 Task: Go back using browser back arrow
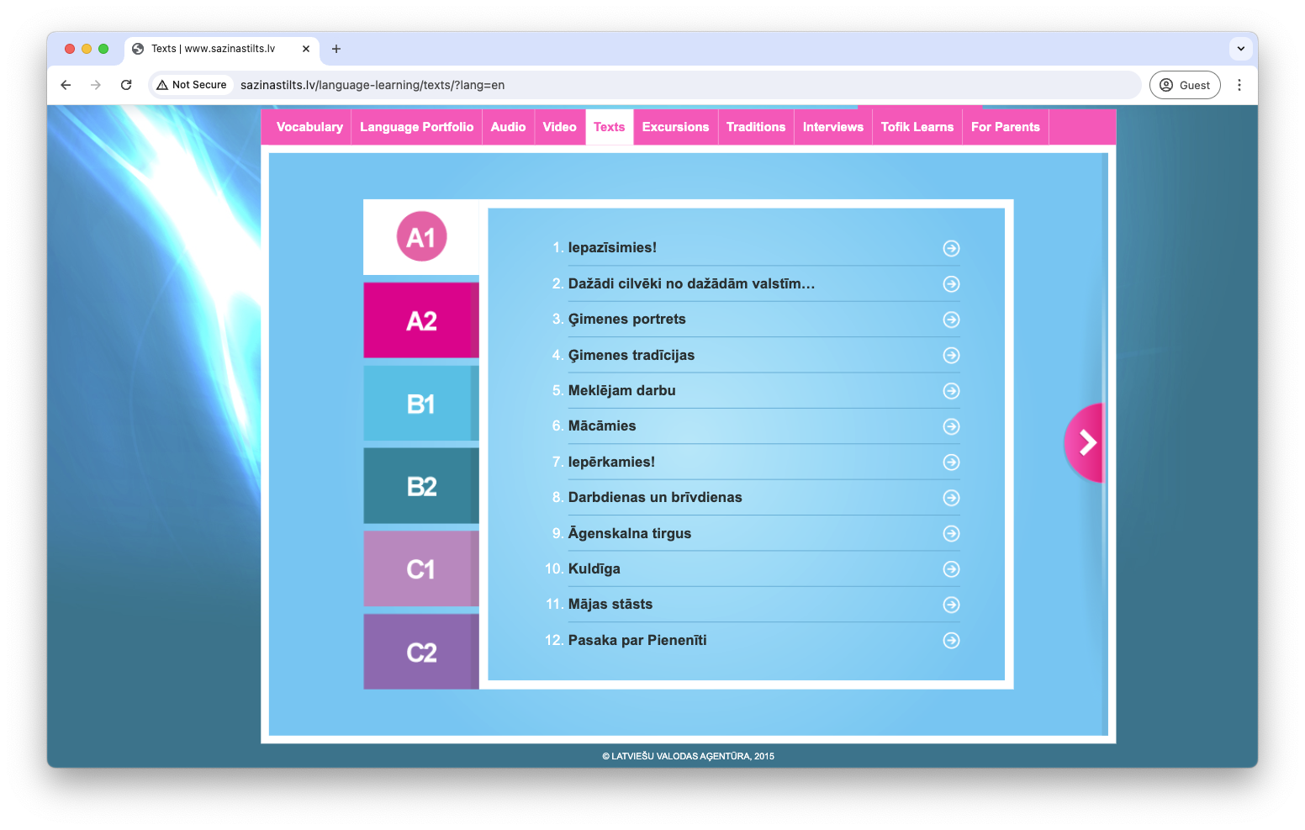pos(66,85)
